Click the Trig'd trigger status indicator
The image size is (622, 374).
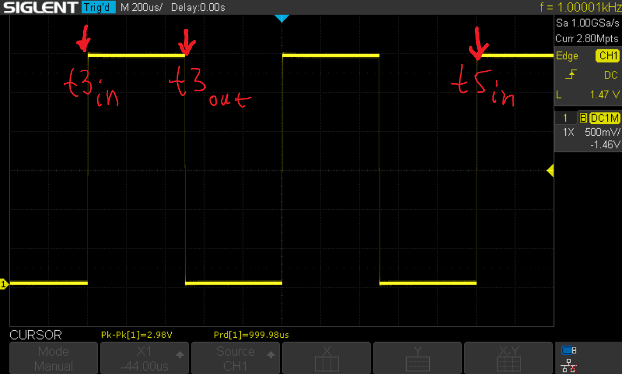(98, 7)
